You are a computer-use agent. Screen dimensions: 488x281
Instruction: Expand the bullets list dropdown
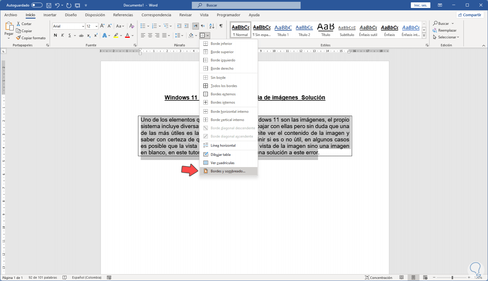(x=148, y=26)
